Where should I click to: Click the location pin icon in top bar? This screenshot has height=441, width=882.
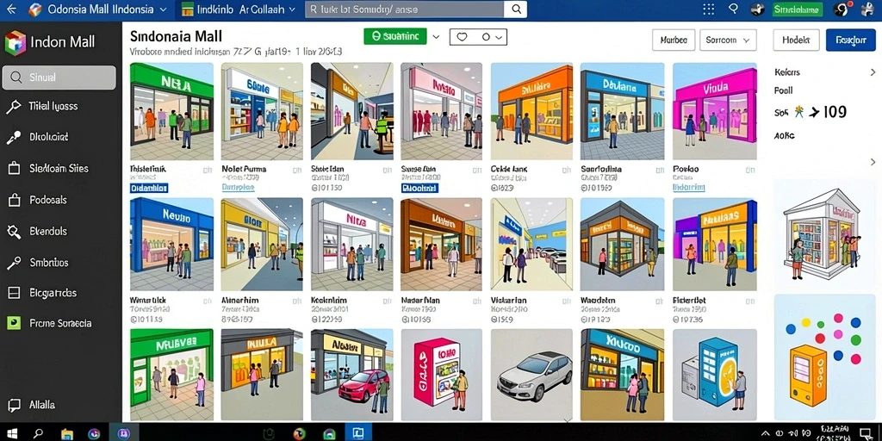tap(733, 9)
